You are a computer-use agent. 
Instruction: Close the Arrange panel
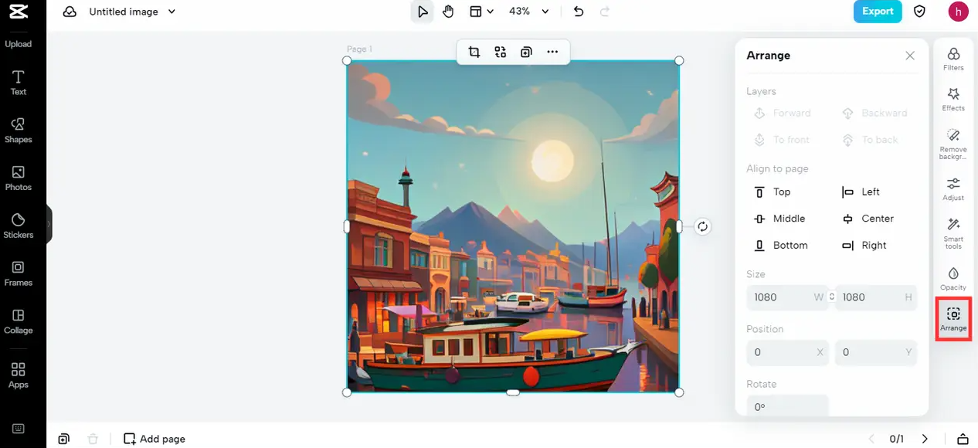[910, 56]
